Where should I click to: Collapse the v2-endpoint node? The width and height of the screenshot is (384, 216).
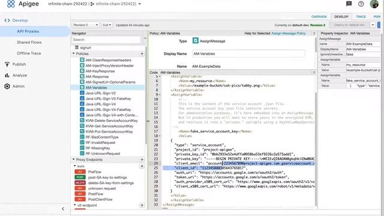(x=75, y=205)
